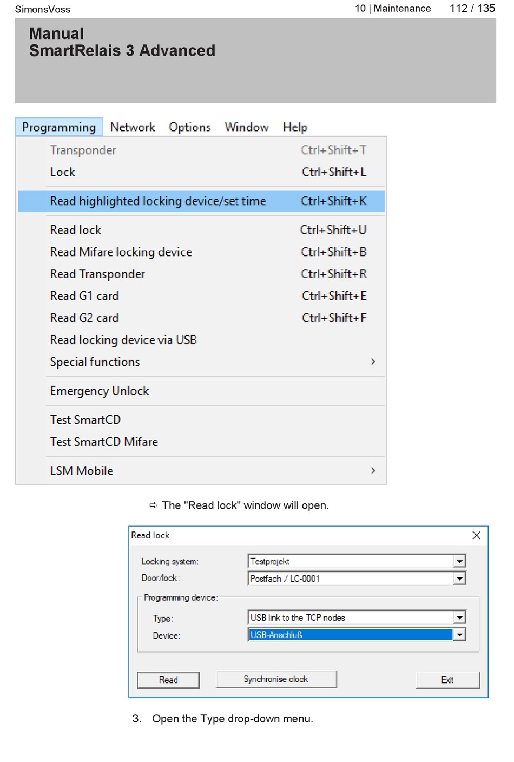This screenshot has width=514, height=762.
Task: Close the Read lock window
Action: pyautogui.click(x=476, y=535)
